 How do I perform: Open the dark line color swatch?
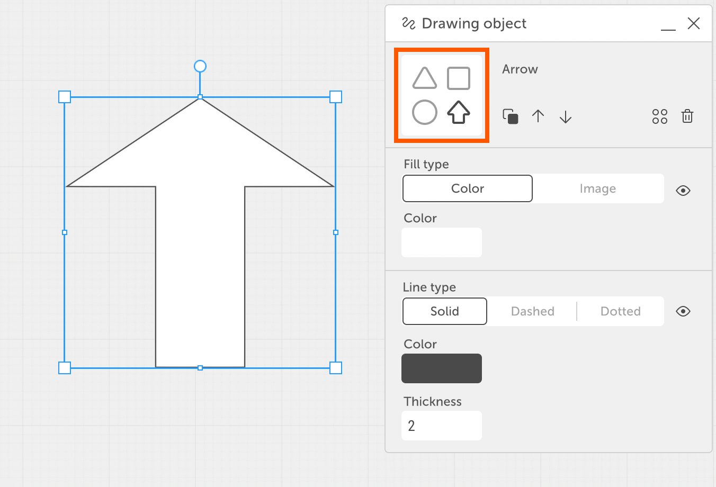pos(442,368)
